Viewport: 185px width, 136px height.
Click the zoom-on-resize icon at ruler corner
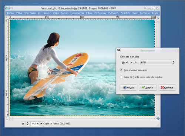tap(158, 18)
